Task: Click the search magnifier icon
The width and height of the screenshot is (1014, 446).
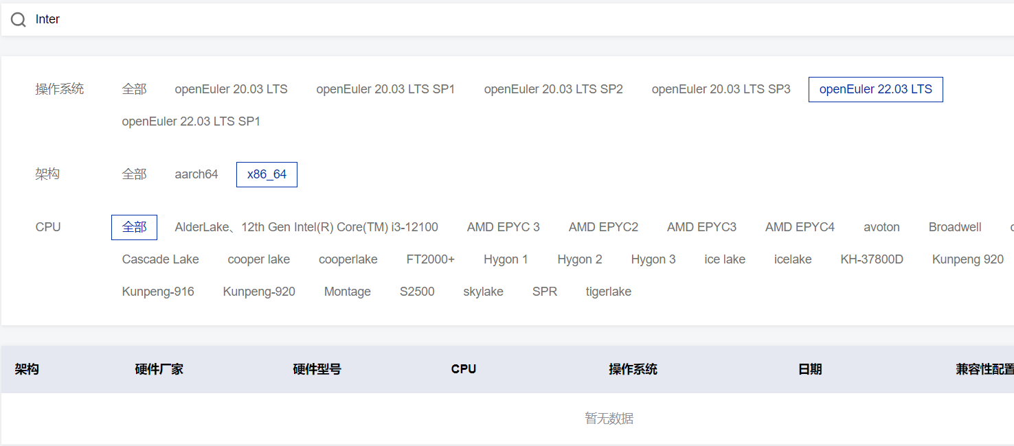Action: click(x=19, y=20)
